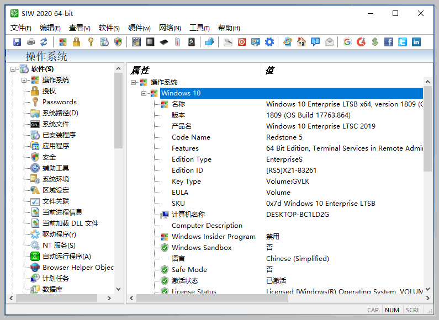Click the house home page toolbar icon

point(302,42)
